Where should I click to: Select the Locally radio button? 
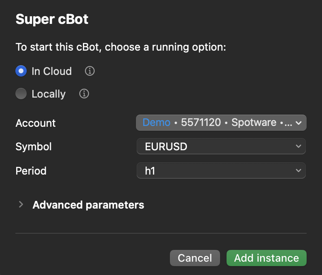coord(21,94)
